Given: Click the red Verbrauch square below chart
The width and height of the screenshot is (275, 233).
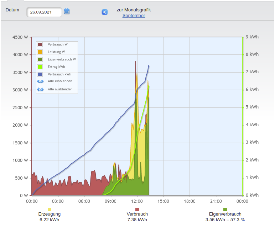Looking at the screenshot, I should (137, 210).
